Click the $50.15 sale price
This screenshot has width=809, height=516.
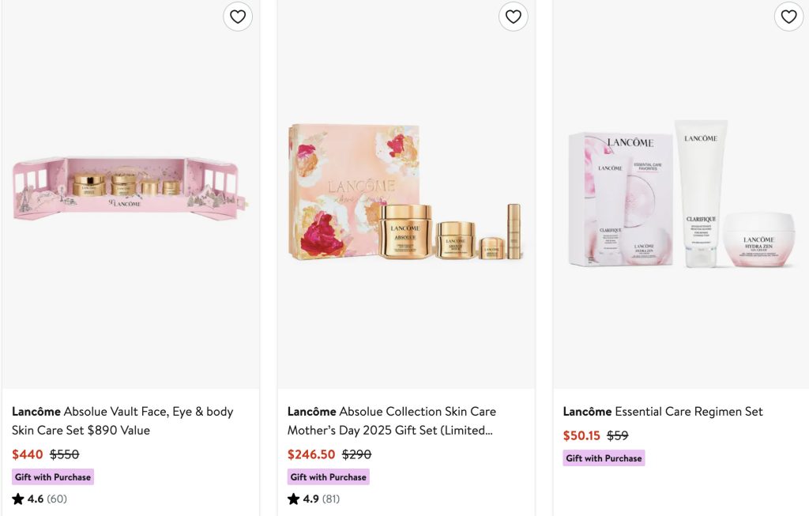[581, 435]
